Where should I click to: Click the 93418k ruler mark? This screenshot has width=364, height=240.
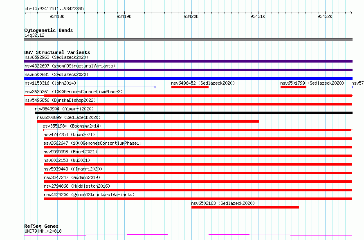(57, 16)
